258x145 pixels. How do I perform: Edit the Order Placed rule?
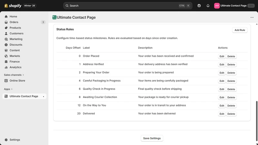[222, 56]
